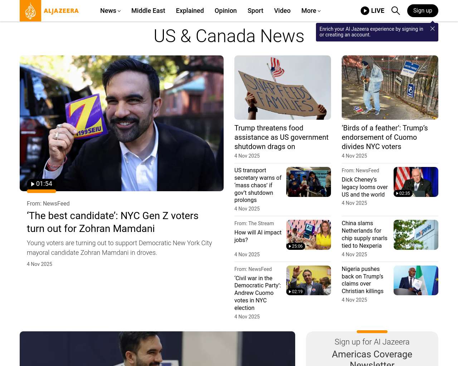Select Sport in the navigation bar

pos(255,11)
